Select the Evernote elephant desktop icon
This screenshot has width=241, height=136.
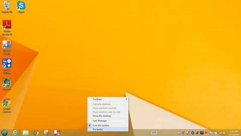[x=7, y=84]
